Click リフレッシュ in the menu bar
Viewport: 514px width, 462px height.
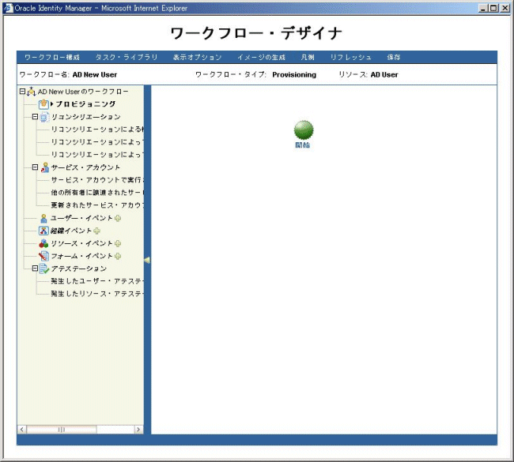point(351,58)
